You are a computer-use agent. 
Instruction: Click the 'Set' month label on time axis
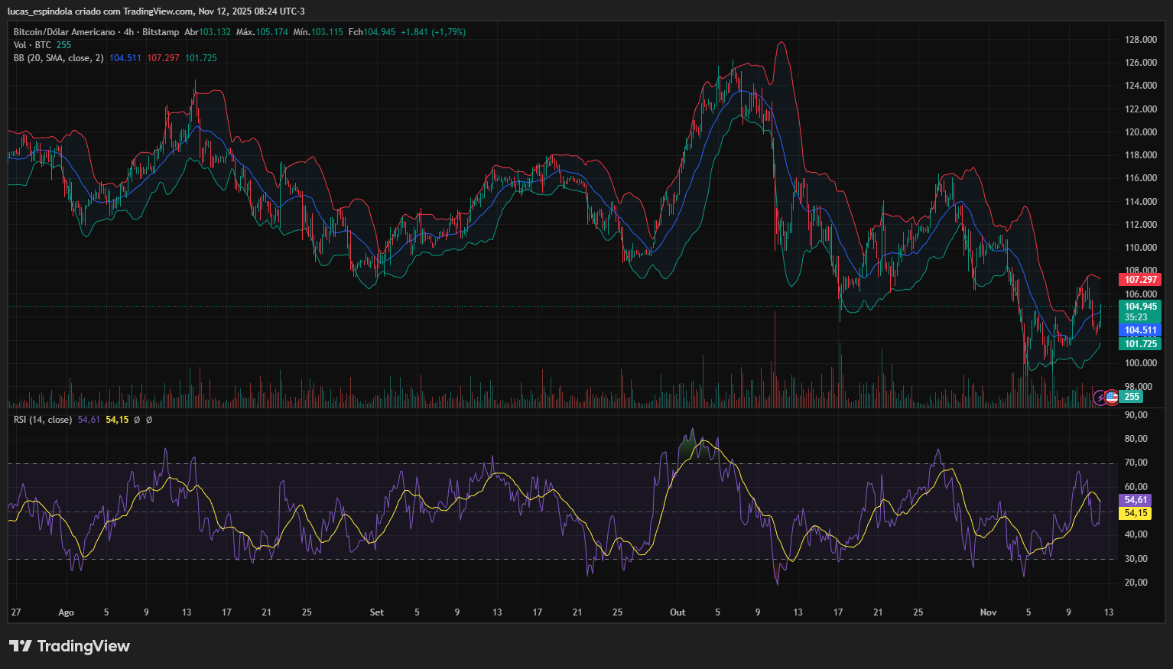click(x=376, y=612)
